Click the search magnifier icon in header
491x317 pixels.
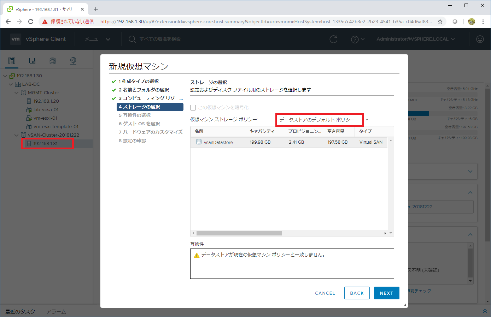click(x=132, y=39)
